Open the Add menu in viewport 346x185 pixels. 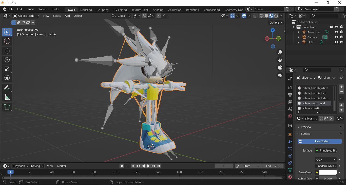pos(67,16)
